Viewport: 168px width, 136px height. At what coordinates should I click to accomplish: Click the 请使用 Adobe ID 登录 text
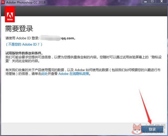tap(22, 38)
